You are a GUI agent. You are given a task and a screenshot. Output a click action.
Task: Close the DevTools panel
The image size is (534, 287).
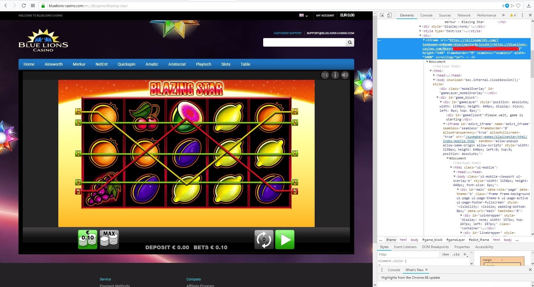[x=530, y=15]
